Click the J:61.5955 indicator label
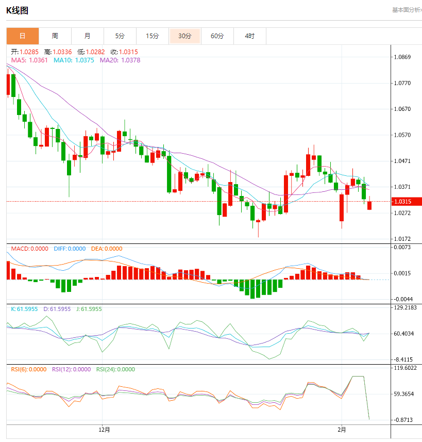This screenshot has height=442, width=422. pyautogui.click(x=89, y=309)
